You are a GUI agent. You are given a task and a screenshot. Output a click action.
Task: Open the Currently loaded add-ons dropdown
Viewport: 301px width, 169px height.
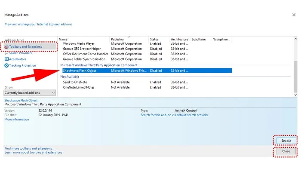point(30,93)
